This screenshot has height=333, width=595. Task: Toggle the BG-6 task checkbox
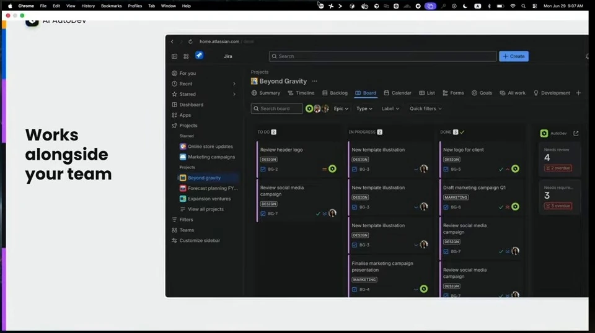click(446, 207)
